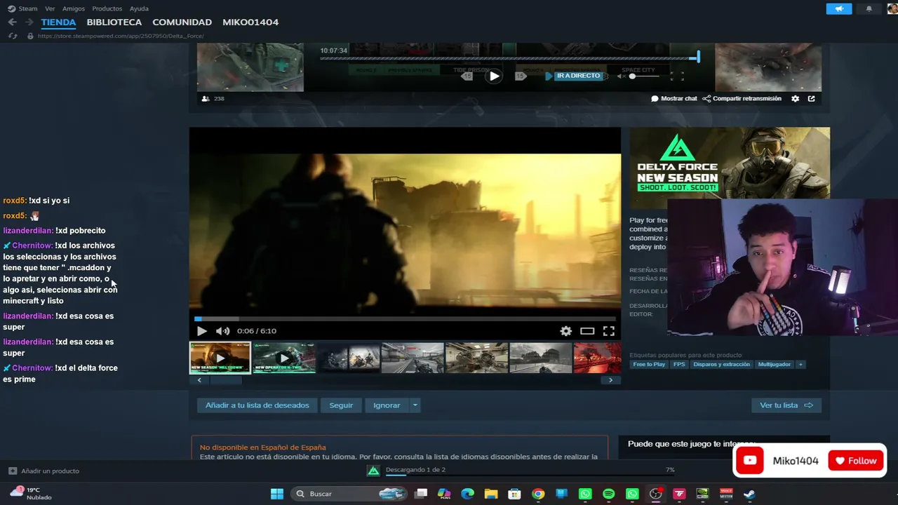Select the New Season Meltdown trailer thumbnail

click(220, 358)
